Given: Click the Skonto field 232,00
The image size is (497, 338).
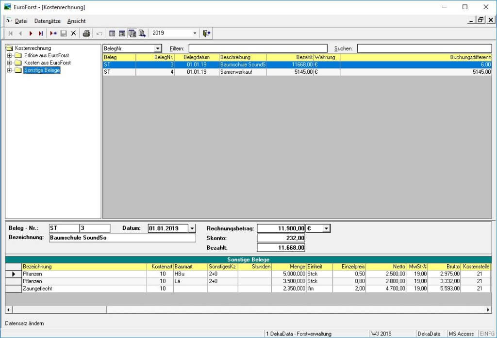Looking at the screenshot, I should point(281,238).
